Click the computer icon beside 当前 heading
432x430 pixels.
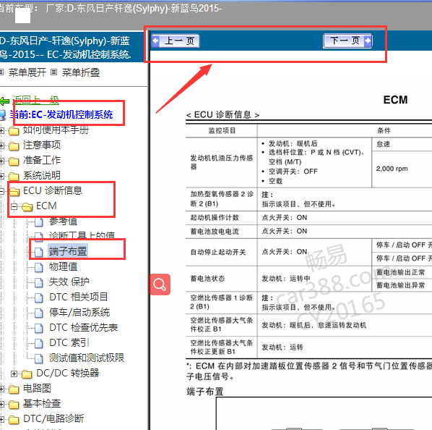pos(3,115)
